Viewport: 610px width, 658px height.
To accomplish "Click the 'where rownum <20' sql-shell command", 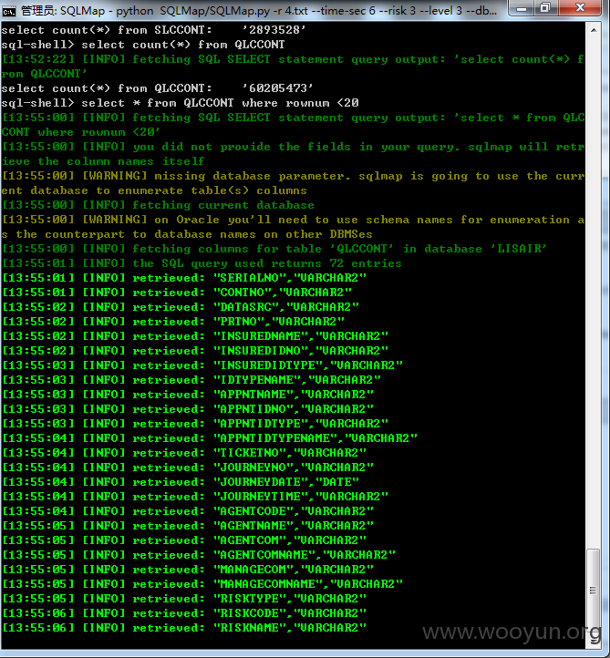I will tap(181, 103).
